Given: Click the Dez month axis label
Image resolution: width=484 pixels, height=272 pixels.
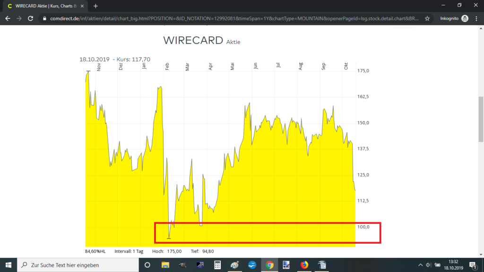Looking at the screenshot, I should pyautogui.click(x=121, y=67).
